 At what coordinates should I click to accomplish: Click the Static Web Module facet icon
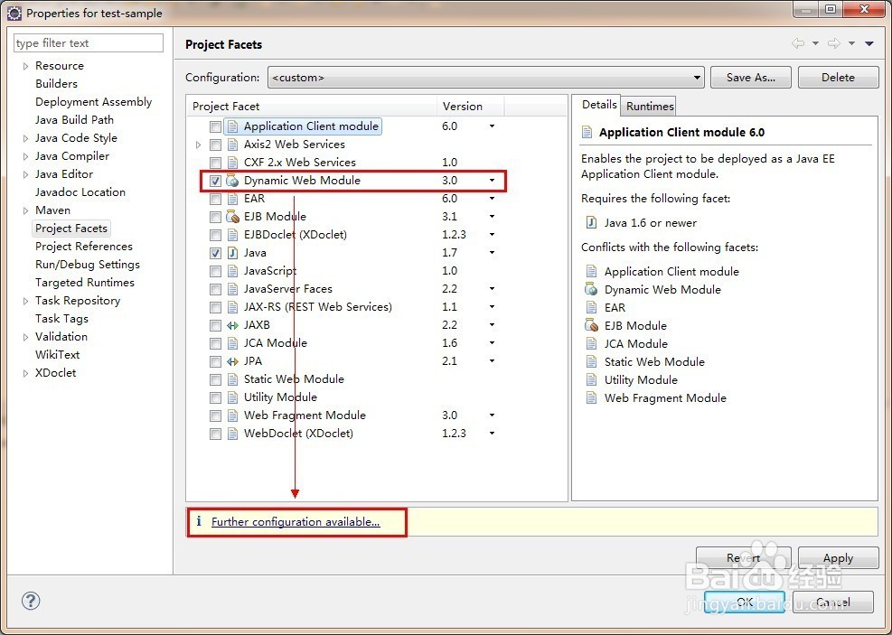tap(232, 379)
